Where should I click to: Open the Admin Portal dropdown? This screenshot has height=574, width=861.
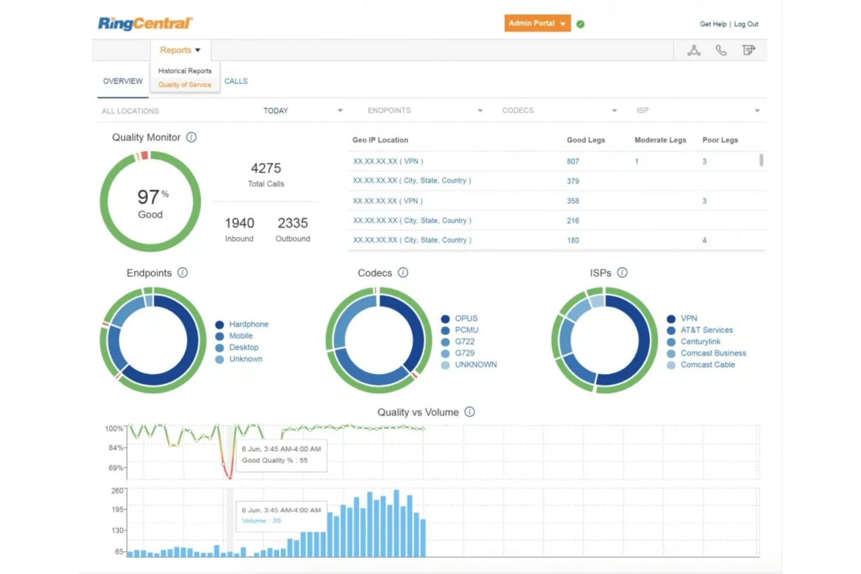(536, 23)
